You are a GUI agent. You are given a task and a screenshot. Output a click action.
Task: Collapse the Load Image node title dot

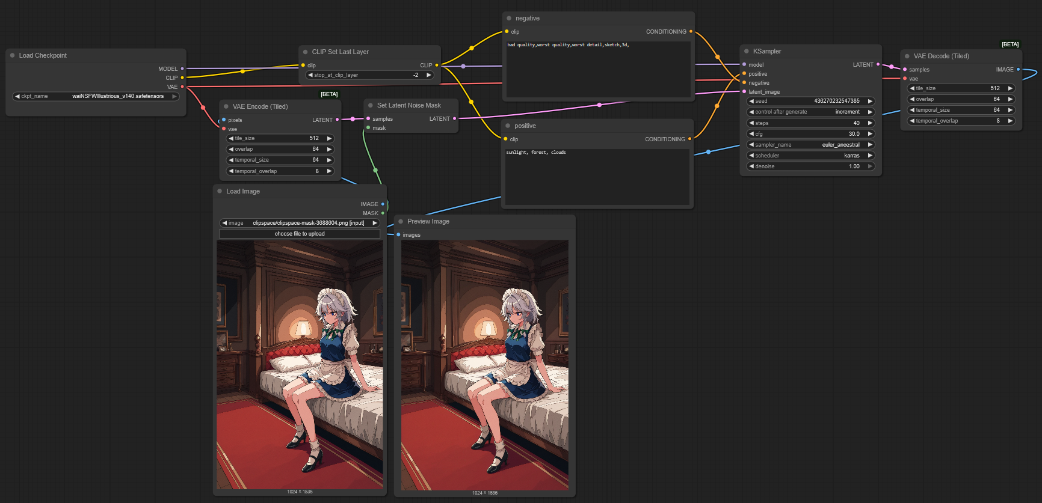click(x=220, y=191)
